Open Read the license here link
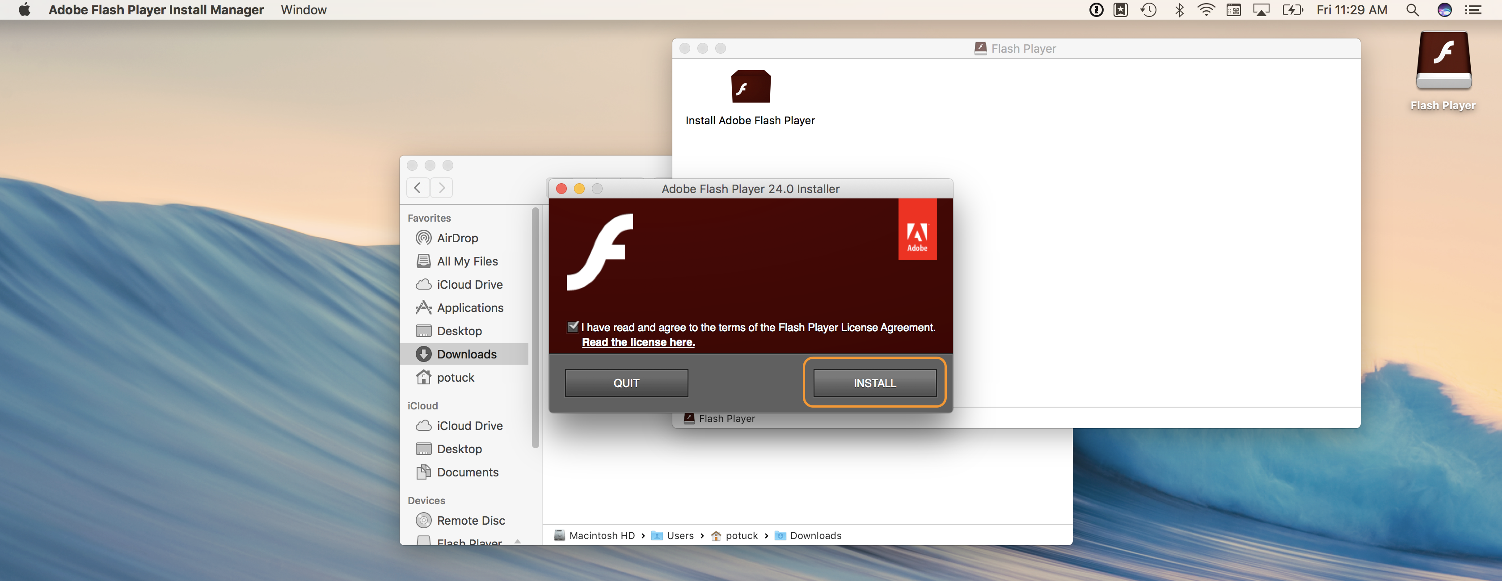This screenshot has width=1502, height=581. (x=638, y=342)
